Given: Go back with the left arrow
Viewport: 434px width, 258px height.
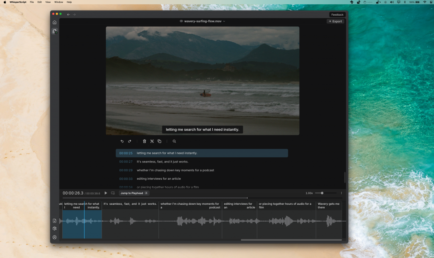Looking at the screenshot, I should pyautogui.click(x=68, y=14).
